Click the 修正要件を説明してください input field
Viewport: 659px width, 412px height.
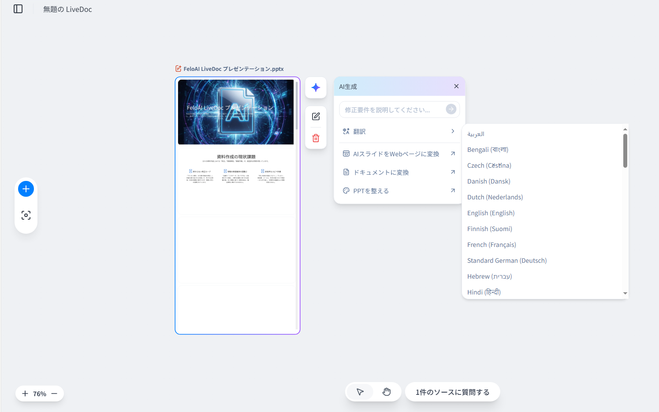(x=392, y=110)
